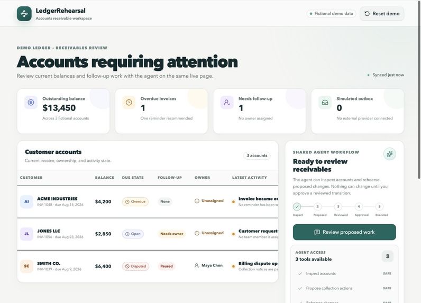
Task: Click Invoice became overdue activity text
Action: [x=258, y=199]
